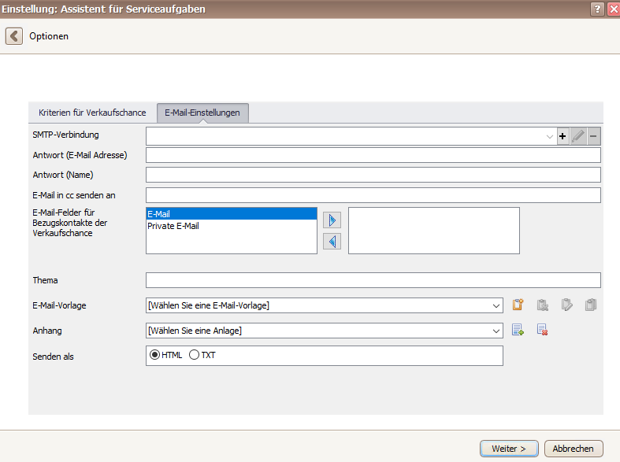Open the Anhang attachment dropdown

[496, 331]
